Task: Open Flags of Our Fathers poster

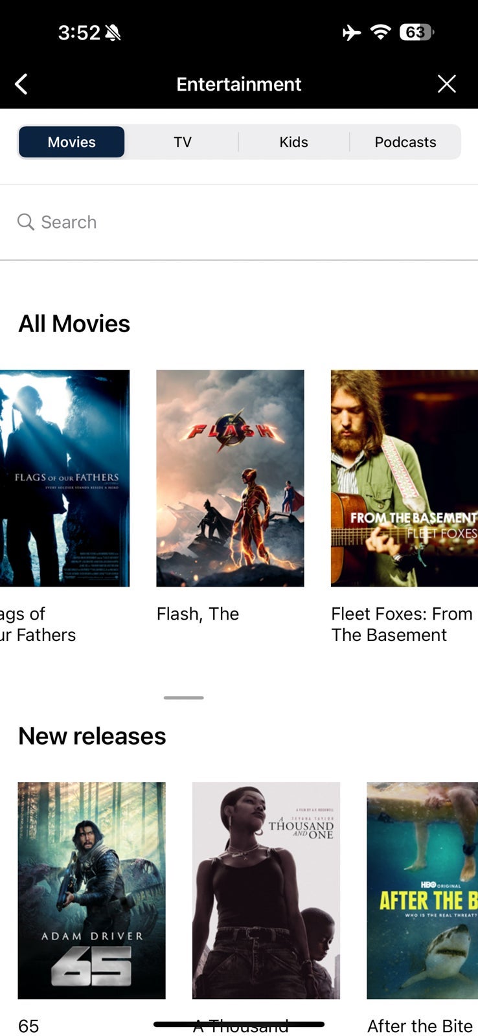Action: (65, 478)
